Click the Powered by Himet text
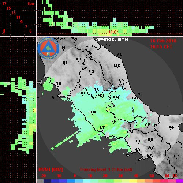Image resolution: width=183 pixels, height=183 pixels. pyautogui.click(x=112, y=39)
